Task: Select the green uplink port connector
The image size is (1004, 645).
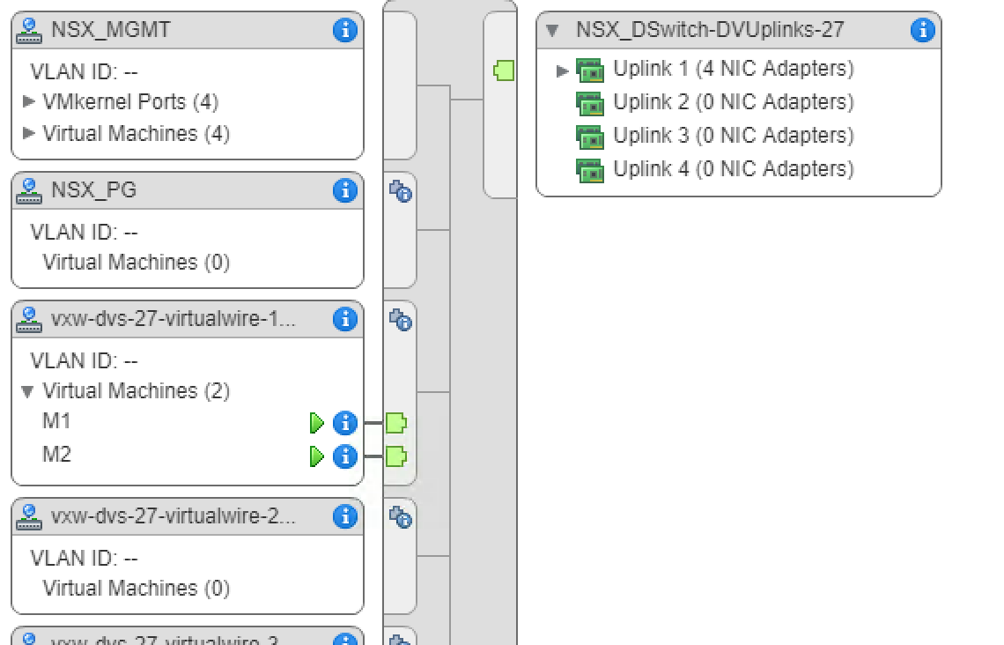Action: (504, 70)
